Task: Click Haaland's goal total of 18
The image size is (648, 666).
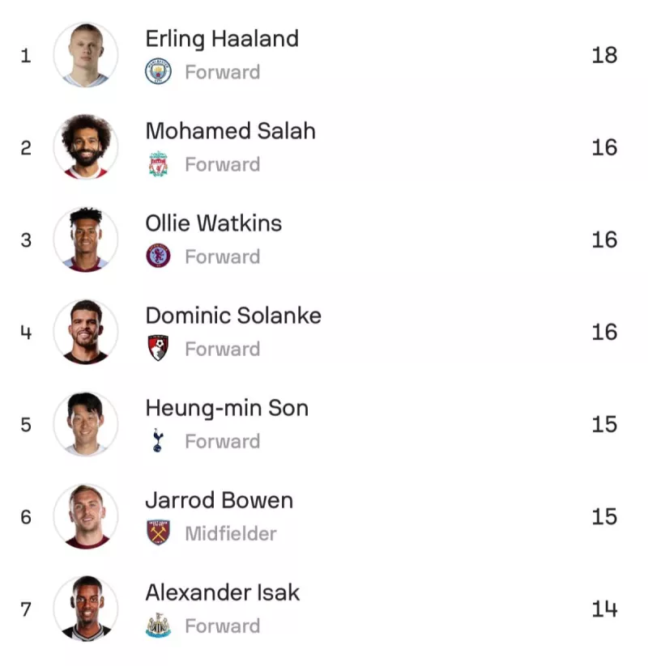Action: [x=604, y=55]
